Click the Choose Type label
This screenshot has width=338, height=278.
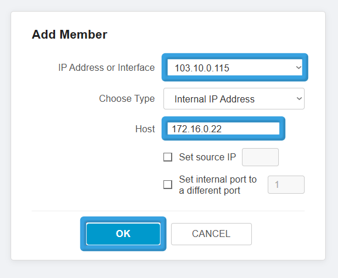(127, 99)
